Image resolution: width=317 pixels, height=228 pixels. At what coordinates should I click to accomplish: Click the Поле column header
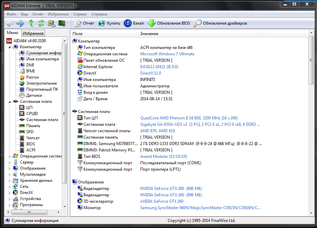coord(104,34)
